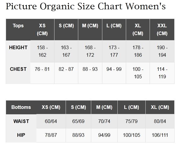The image size is (180, 144).
Task: Select the Bottoms header cell
Action: (21, 107)
